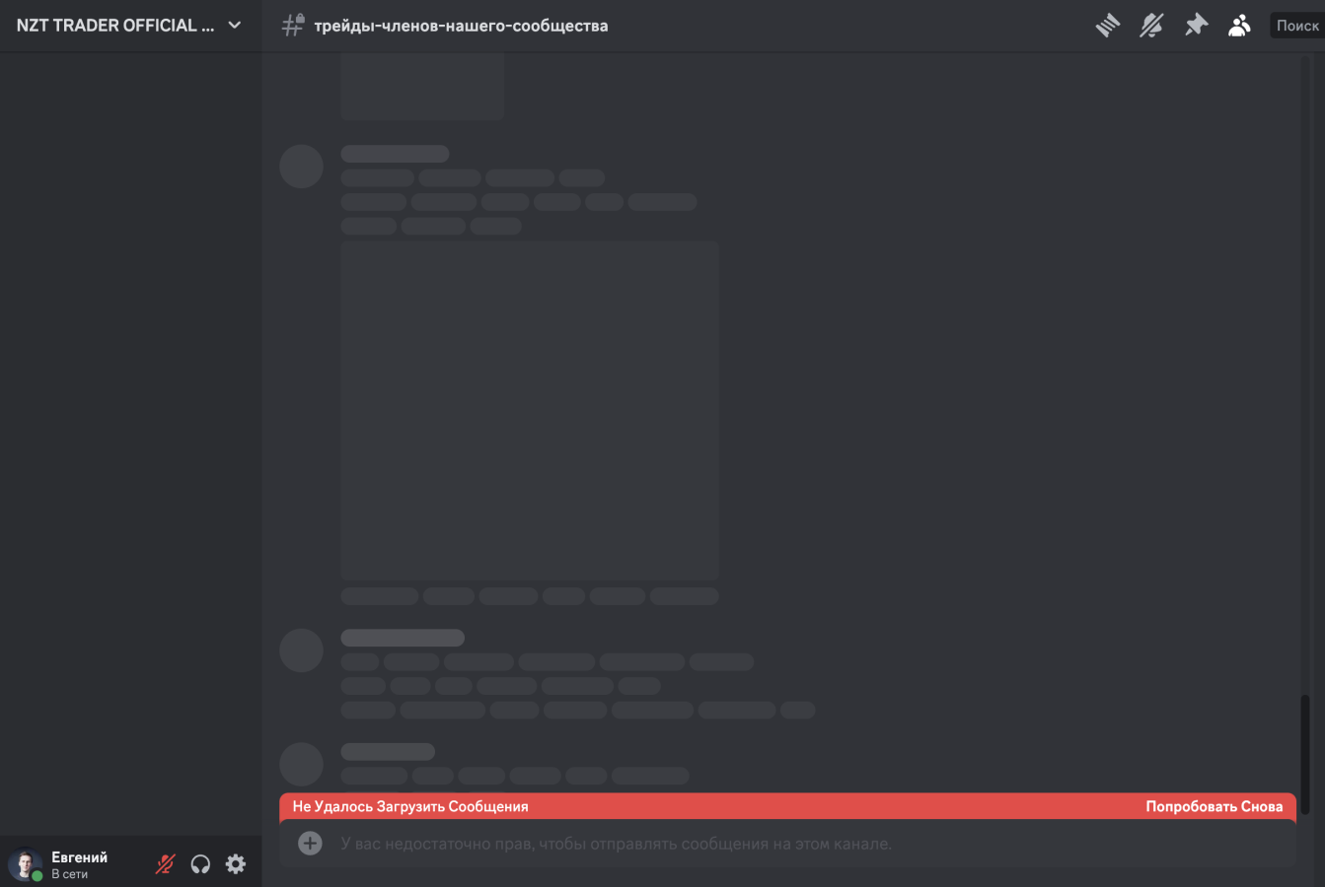
Task: Open Евгений's avatar in user panel
Action: (x=25, y=864)
